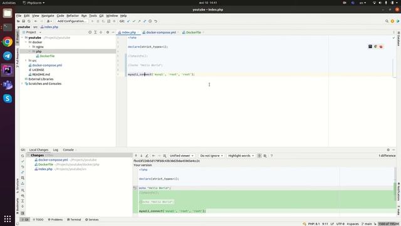Screen dimensions: 401x226
Task: Open Services tool window button
Action: click(x=92, y=220)
